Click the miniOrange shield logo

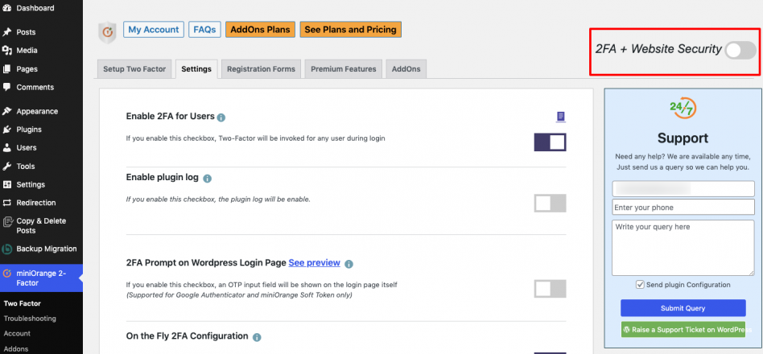pyautogui.click(x=108, y=32)
